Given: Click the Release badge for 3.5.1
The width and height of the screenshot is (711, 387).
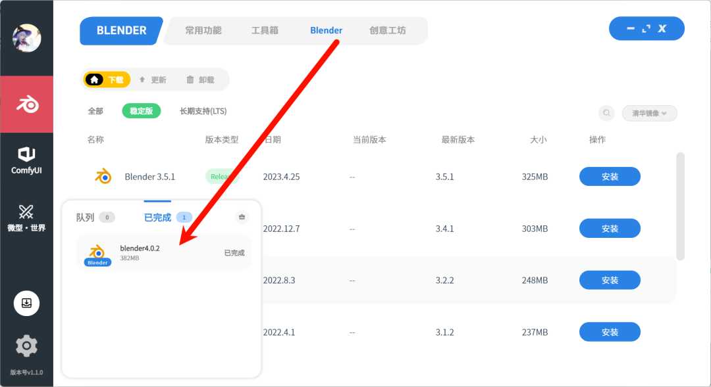Looking at the screenshot, I should 221,177.
